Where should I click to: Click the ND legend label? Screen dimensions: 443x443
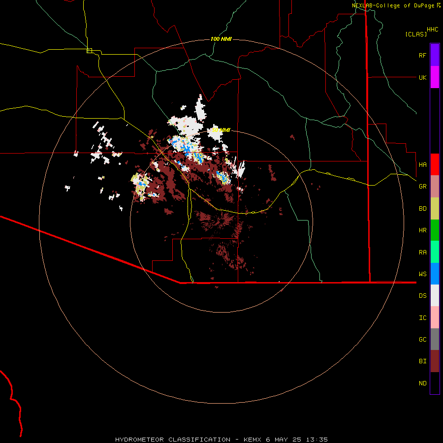[422, 383]
